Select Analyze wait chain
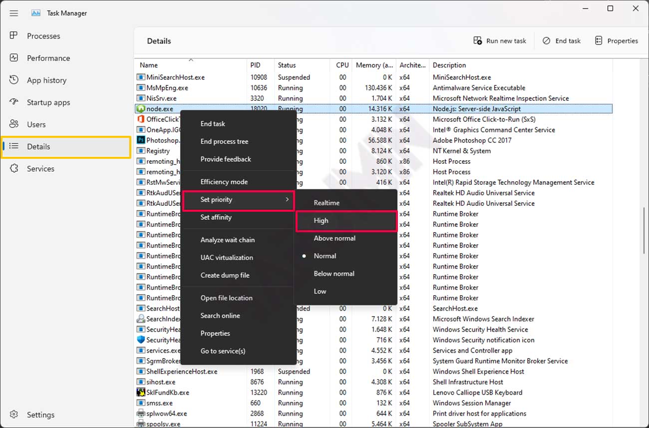The image size is (649, 428). click(238, 240)
